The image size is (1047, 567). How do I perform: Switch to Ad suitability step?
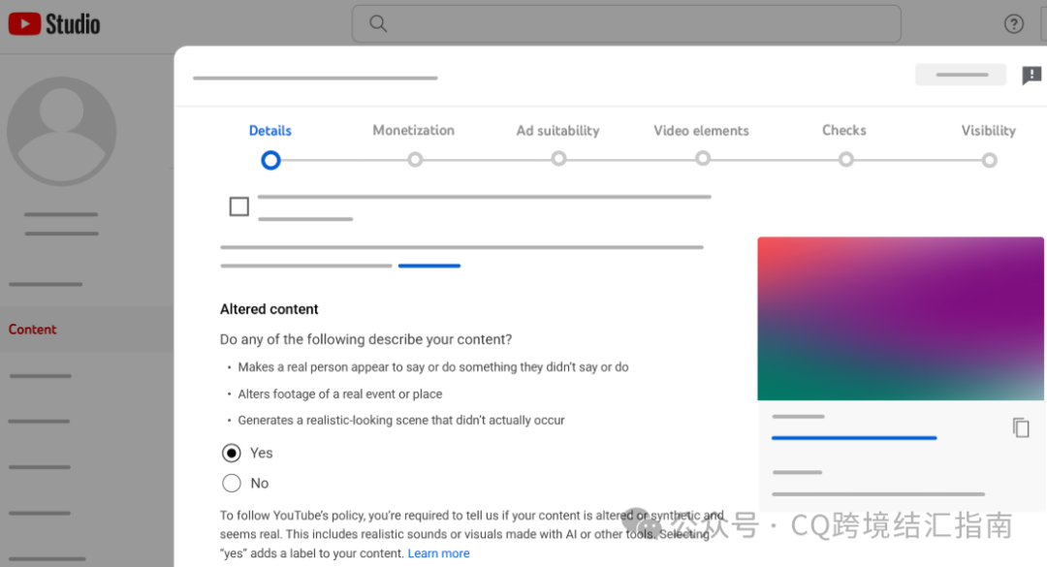pos(557,131)
